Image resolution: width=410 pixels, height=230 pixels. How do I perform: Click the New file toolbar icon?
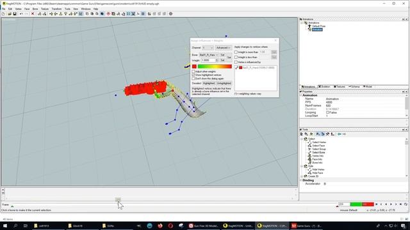pos(3,14)
